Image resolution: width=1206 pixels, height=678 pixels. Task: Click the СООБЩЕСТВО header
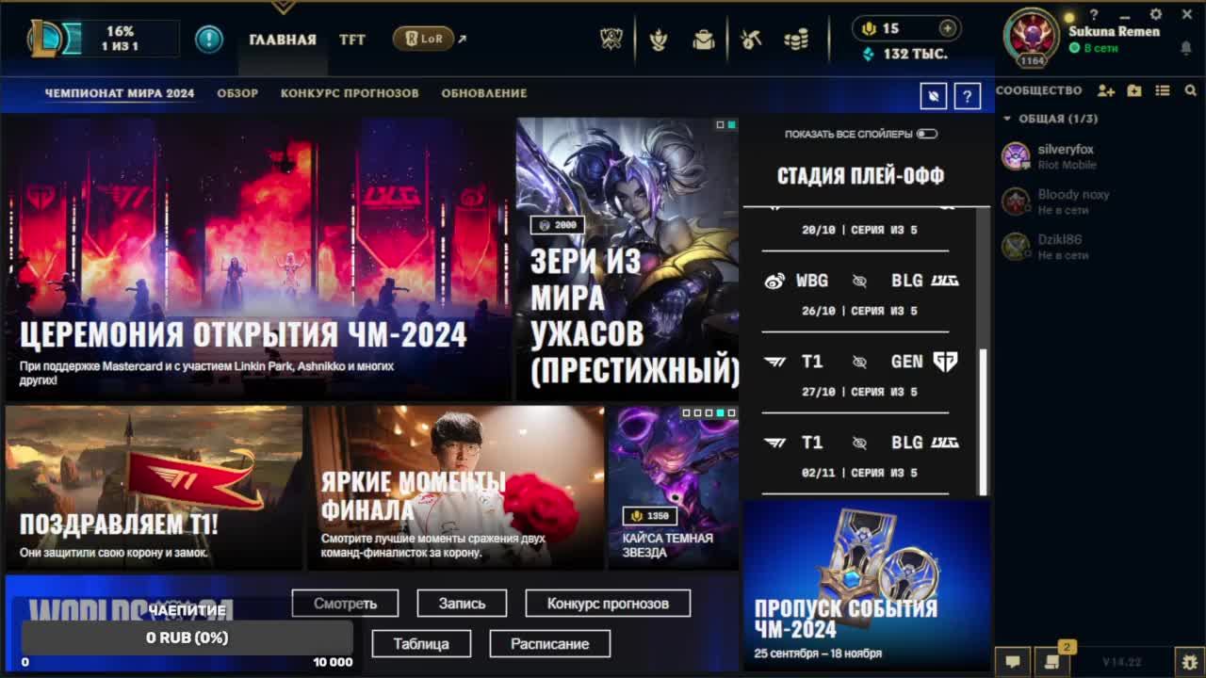(x=1039, y=90)
